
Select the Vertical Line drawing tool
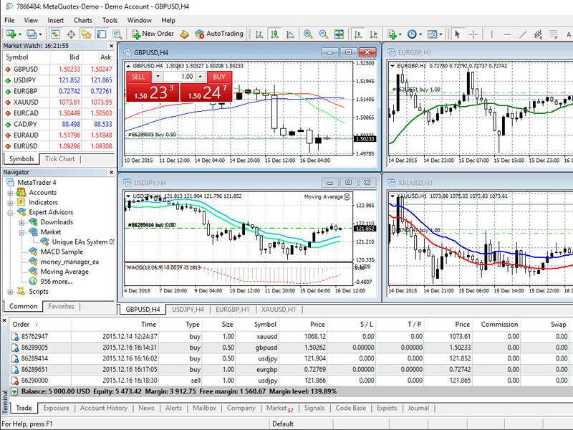click(492, 34)
